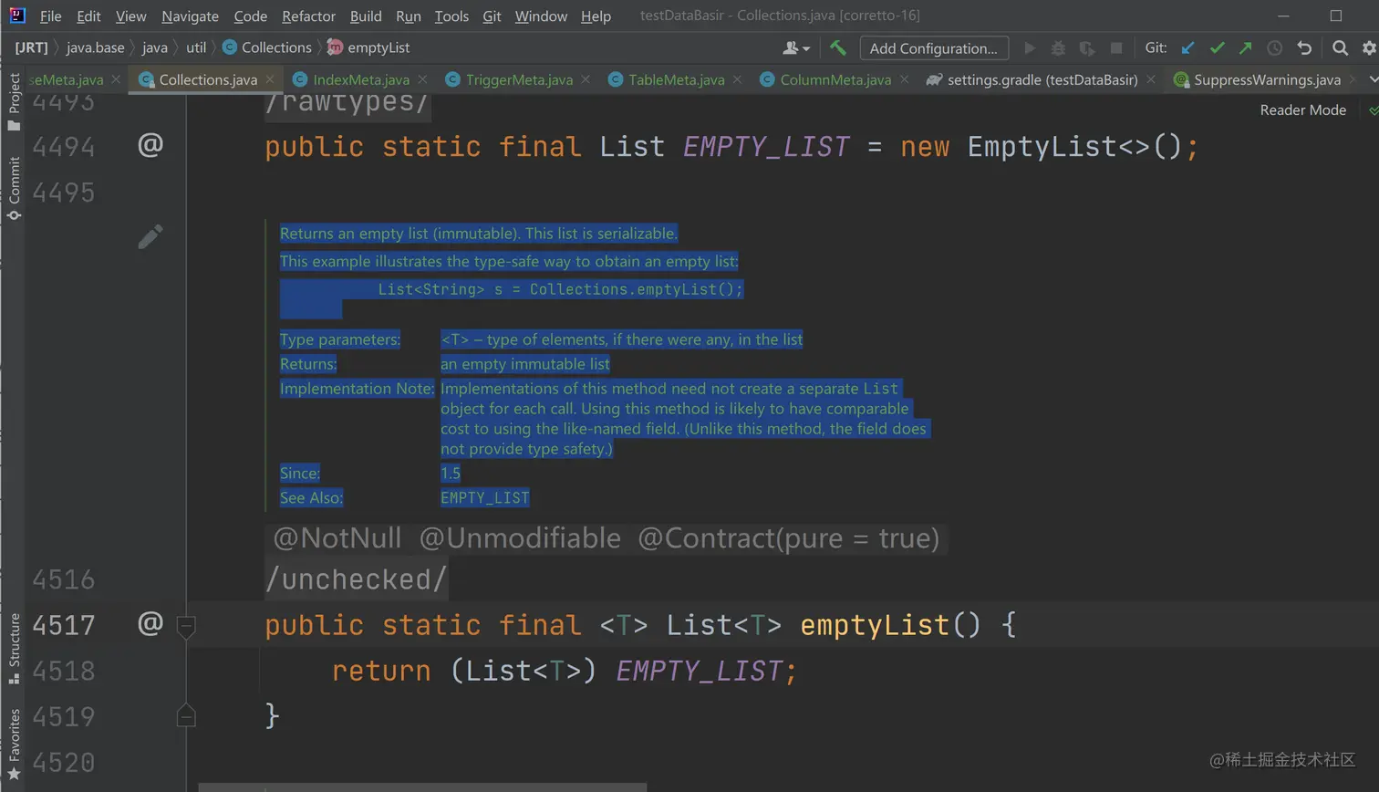The width and height of the screenshot is (1379, 792).
Task: Click Git Push green arrow
Action: click(x=1246, y=47)
